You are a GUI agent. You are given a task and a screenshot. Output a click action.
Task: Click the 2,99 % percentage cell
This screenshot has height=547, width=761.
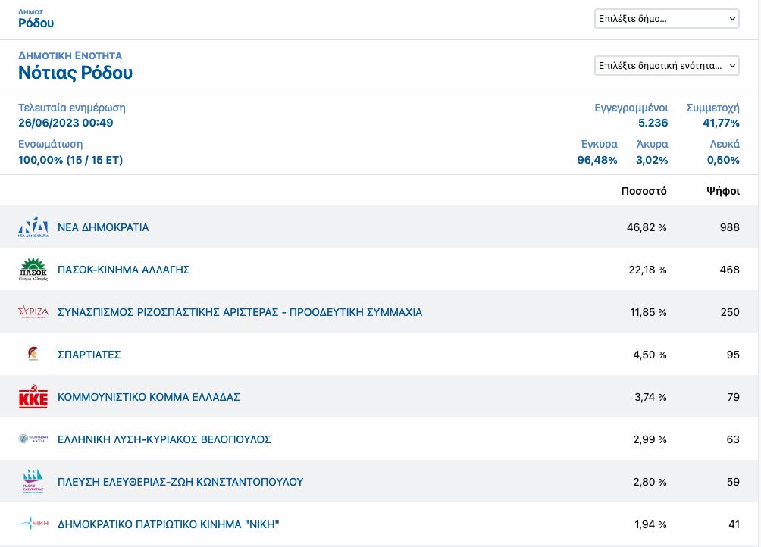(x=650, y=439)
